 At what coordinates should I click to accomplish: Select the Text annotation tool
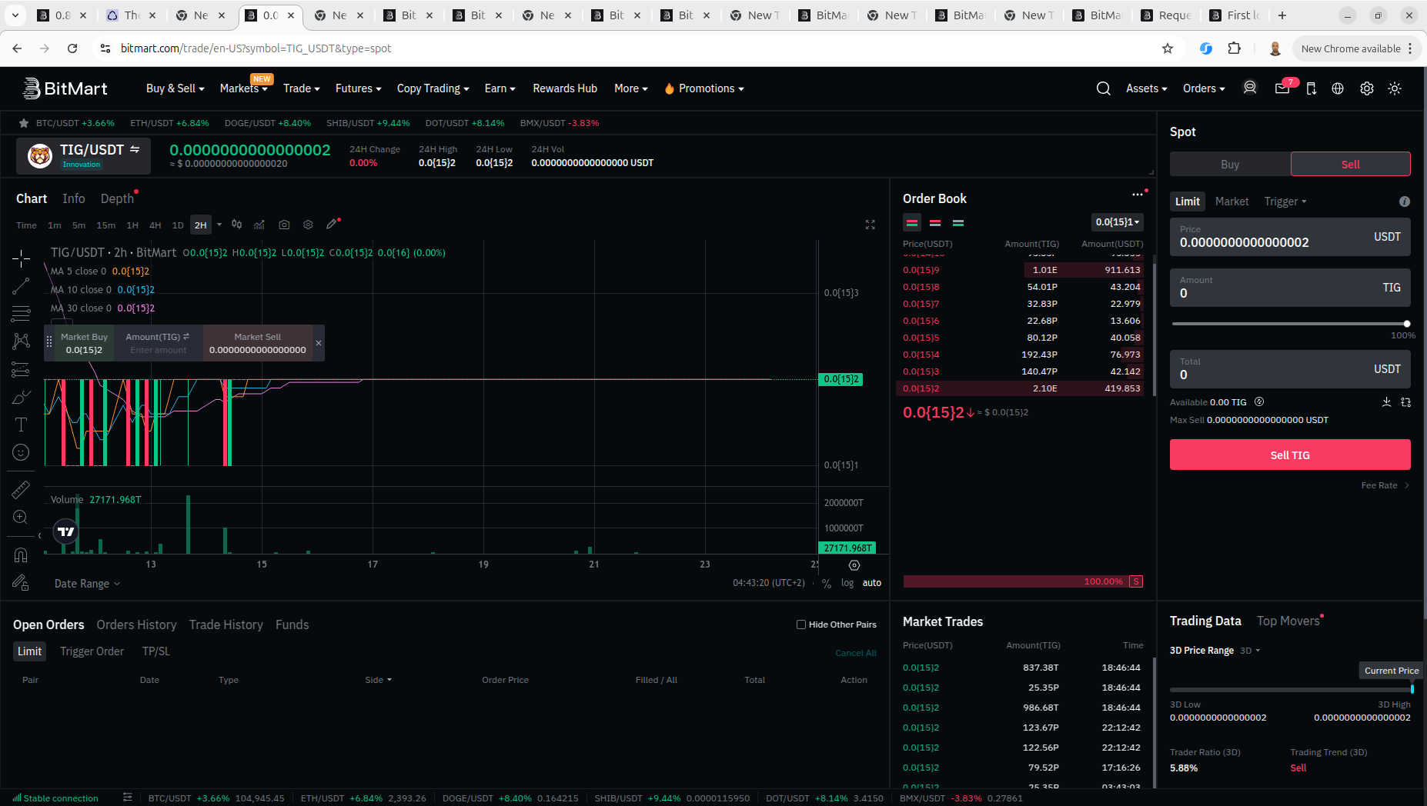[21, 425]
